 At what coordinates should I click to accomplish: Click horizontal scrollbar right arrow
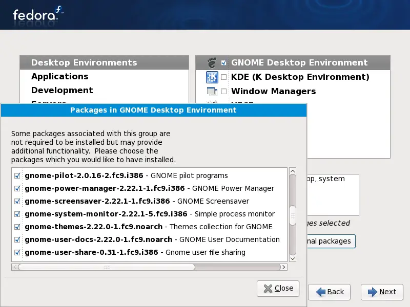point(284,267)
